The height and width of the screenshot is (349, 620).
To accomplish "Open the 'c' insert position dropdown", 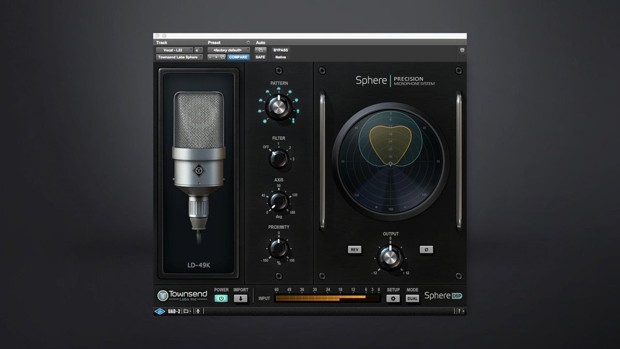I will (199, 50).
